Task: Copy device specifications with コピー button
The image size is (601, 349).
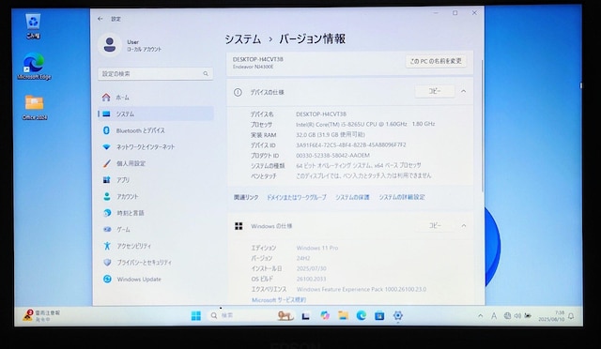Action: [x=435, y=91]
